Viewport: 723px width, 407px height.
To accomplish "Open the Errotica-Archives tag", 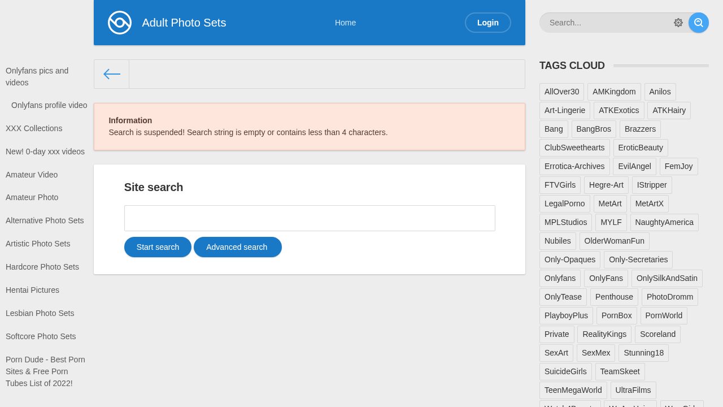I will (x=574, y=167).
